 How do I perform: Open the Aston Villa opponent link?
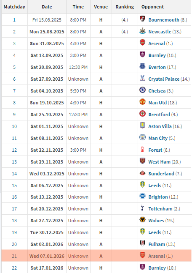click(x=160, y=126)
